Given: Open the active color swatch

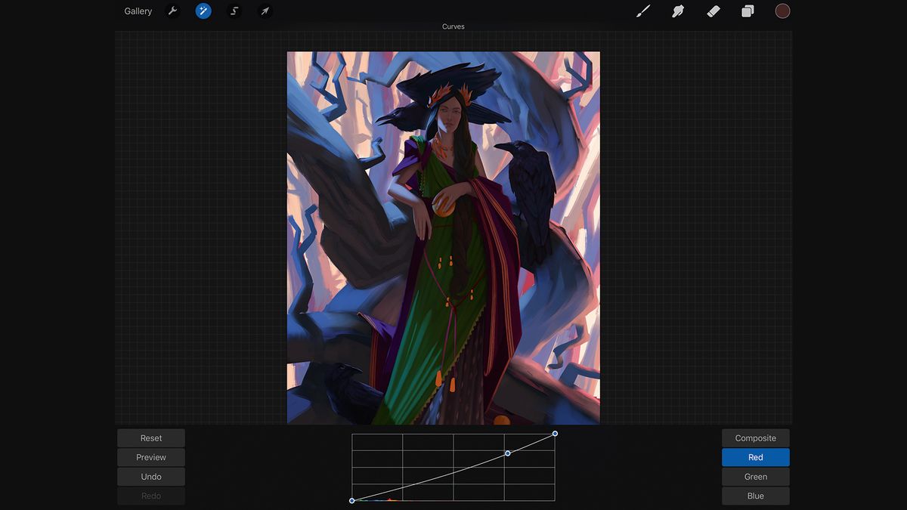Looking at the screenshot, I should point(782,11).
